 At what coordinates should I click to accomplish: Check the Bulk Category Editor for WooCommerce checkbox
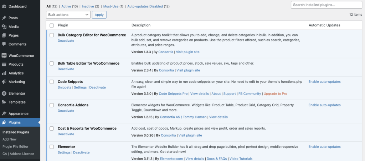[52, 35]
